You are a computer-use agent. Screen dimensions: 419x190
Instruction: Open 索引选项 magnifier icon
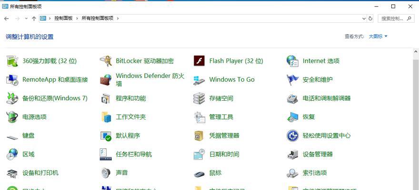coord(292,173)
